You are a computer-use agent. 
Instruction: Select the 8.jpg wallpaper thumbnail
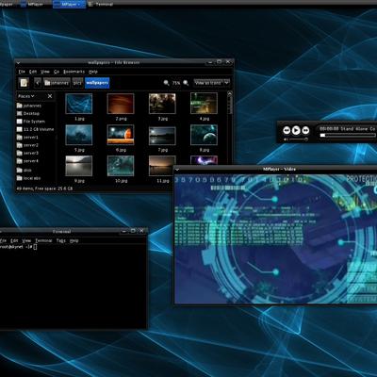pyautogui.click(x=204, y=135)
